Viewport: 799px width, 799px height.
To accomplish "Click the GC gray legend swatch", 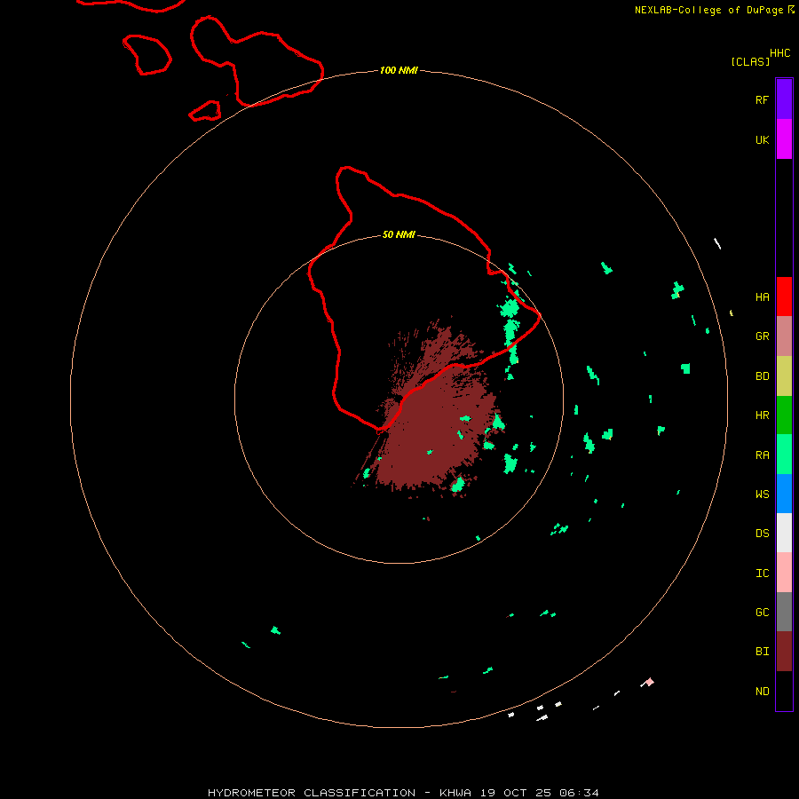I will coord(784,612).
